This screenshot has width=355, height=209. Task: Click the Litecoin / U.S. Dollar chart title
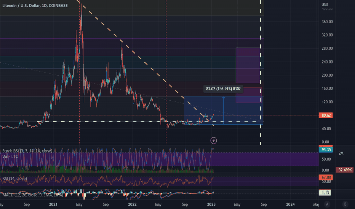35,5
